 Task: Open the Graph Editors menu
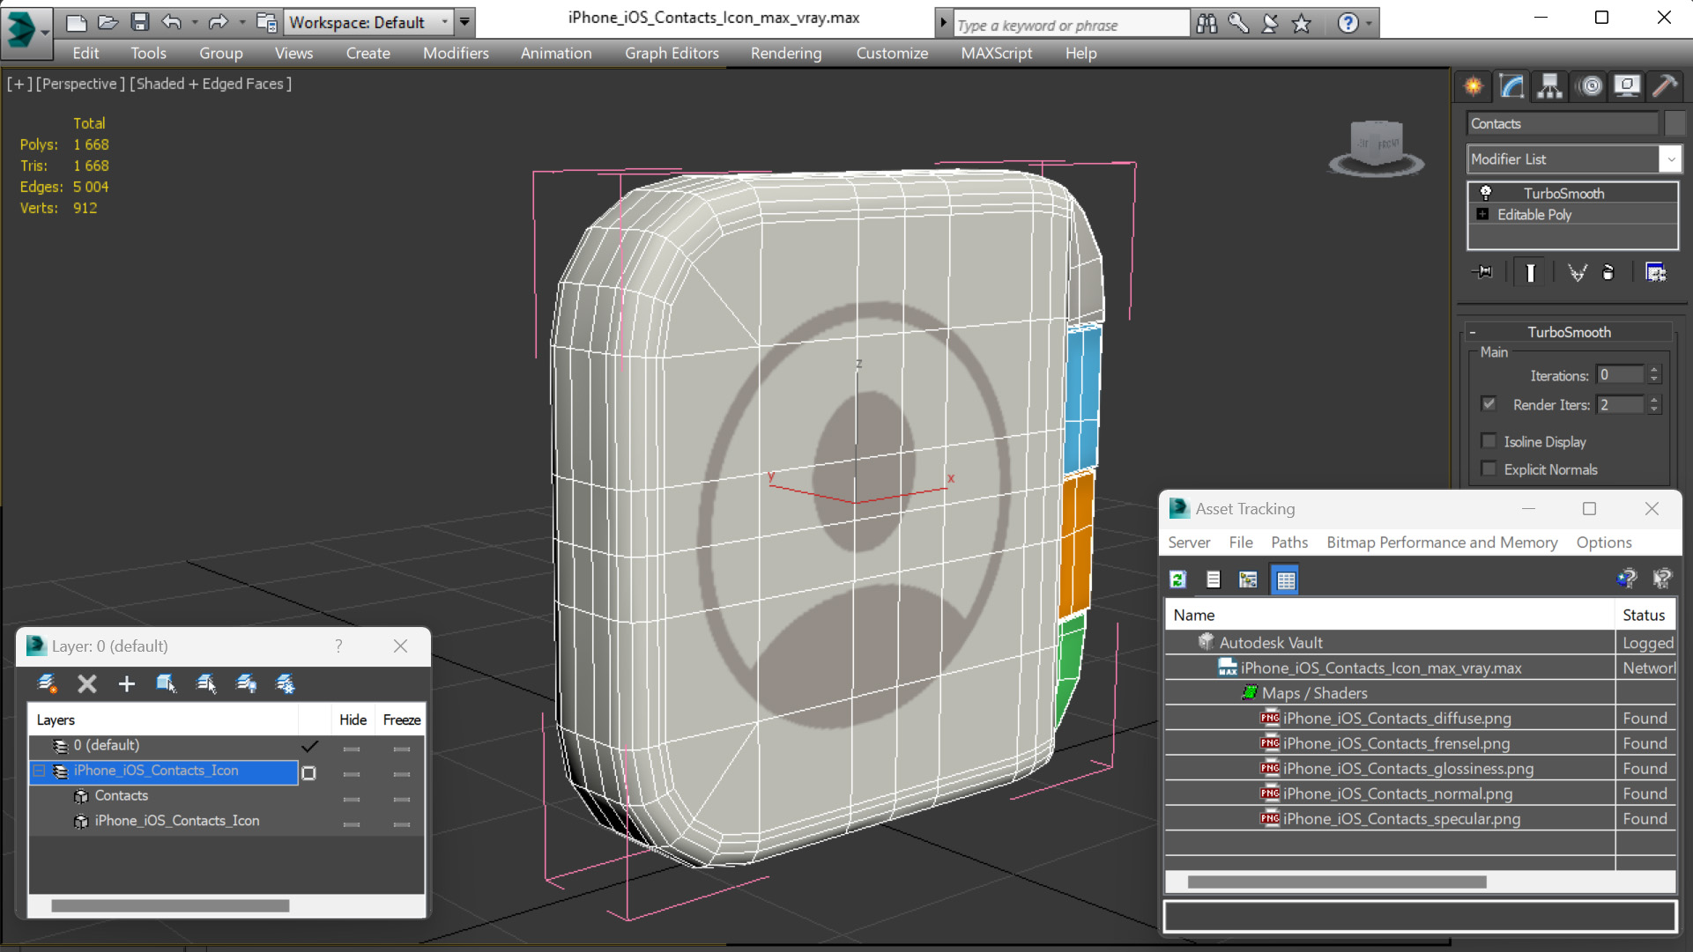(x=672, y=53)
